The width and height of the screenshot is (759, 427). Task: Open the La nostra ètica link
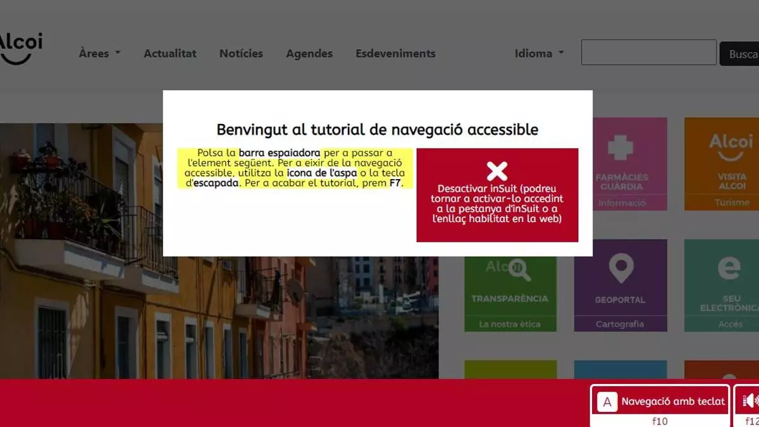[x=510, y=324]
